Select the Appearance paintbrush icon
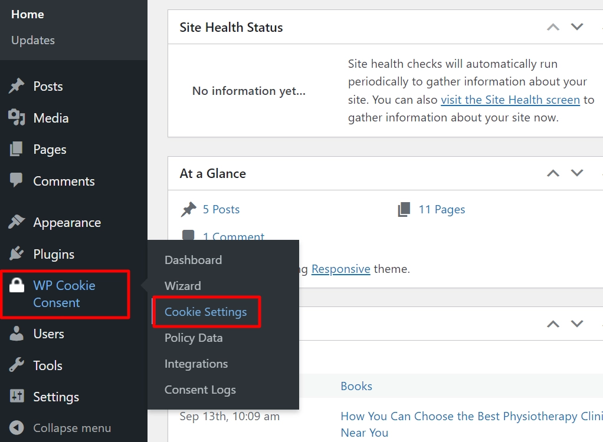This screenshot has width=603, height=442. [x=16, y=222]
